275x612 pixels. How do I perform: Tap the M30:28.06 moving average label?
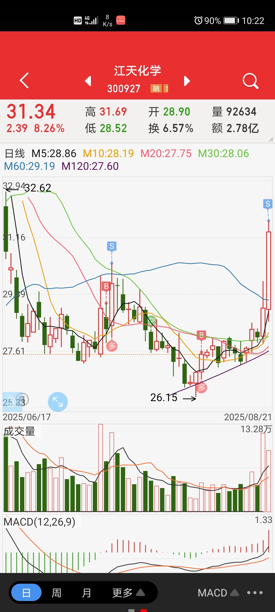coord(224,154)
